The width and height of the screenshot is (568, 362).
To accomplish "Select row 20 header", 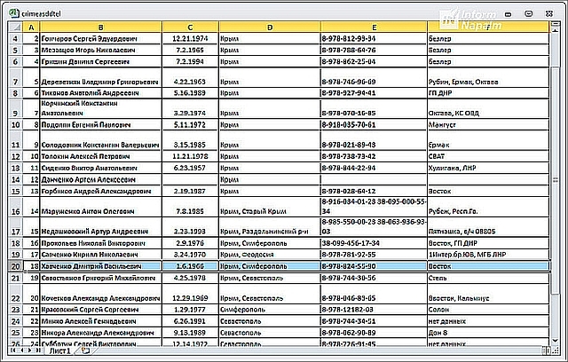I will (15, 266).
